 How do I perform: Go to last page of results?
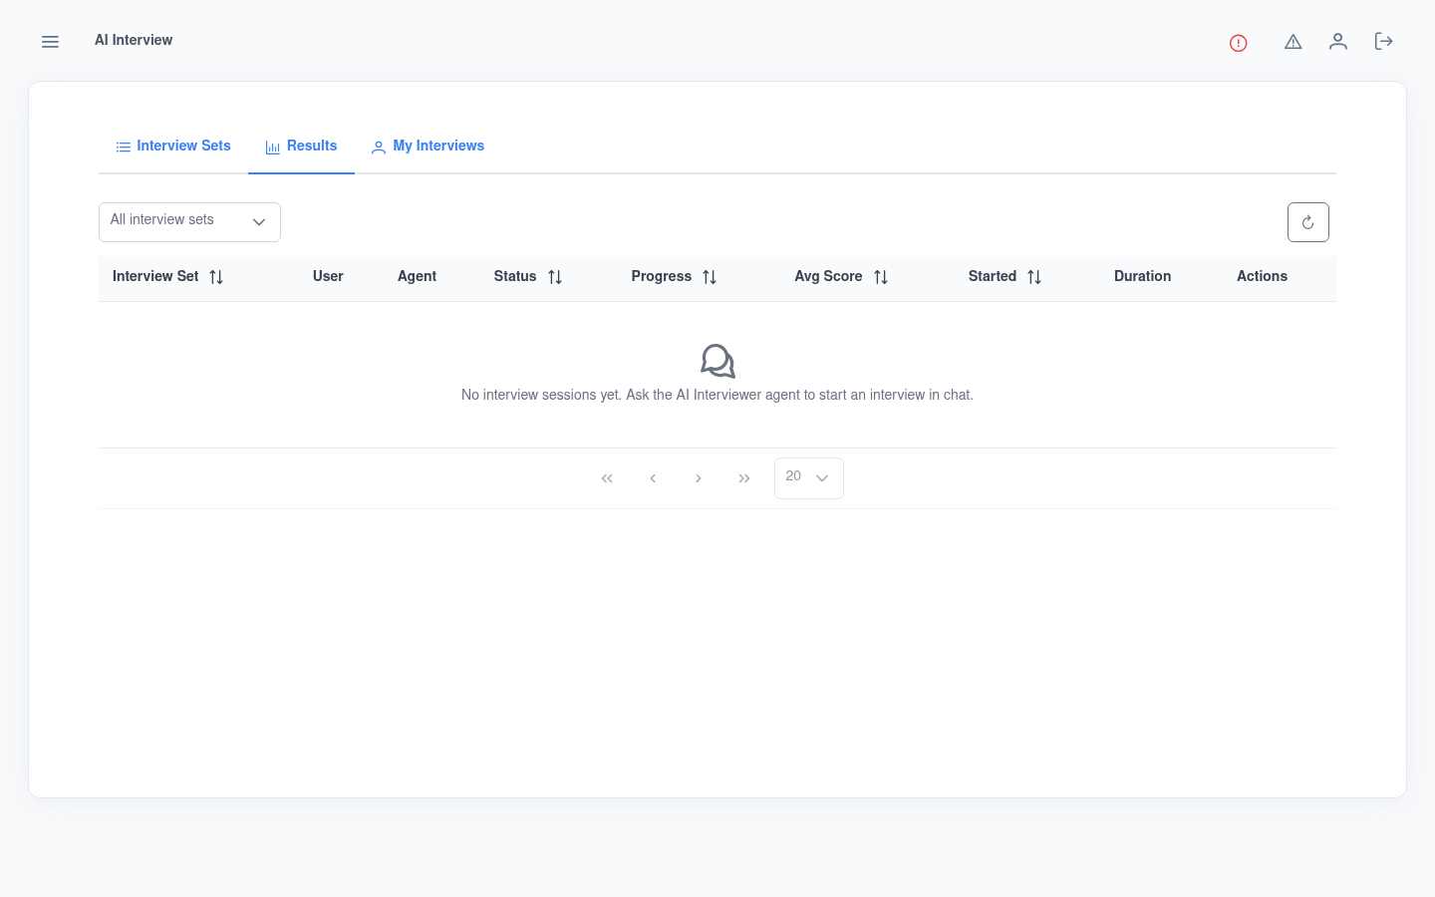744,478
